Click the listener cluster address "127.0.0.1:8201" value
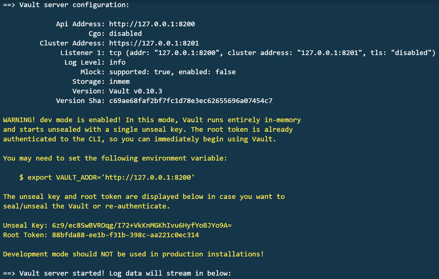The width and height of the screenshot is (439, 279). click(329, 53)
